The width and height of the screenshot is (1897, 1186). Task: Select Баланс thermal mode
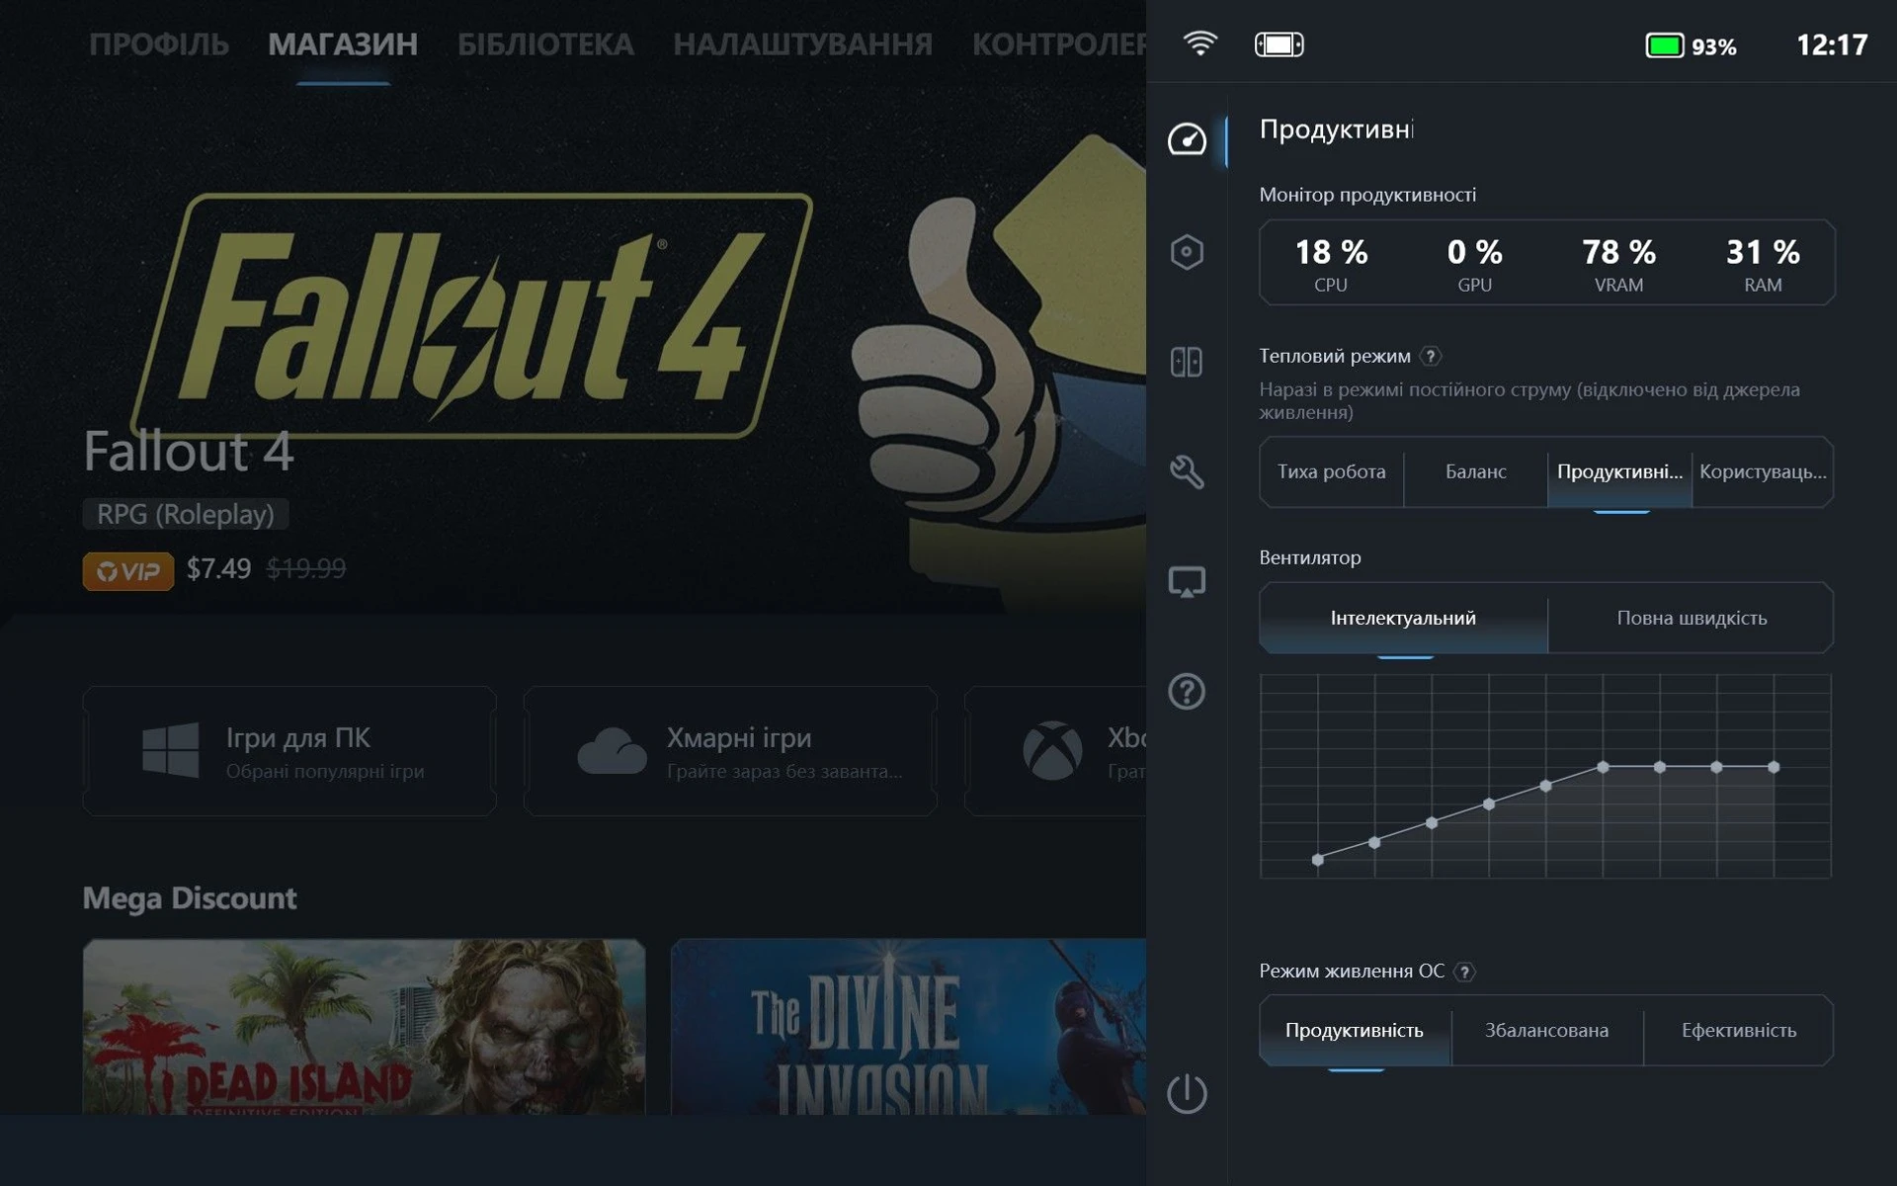tap(1475, 472)
